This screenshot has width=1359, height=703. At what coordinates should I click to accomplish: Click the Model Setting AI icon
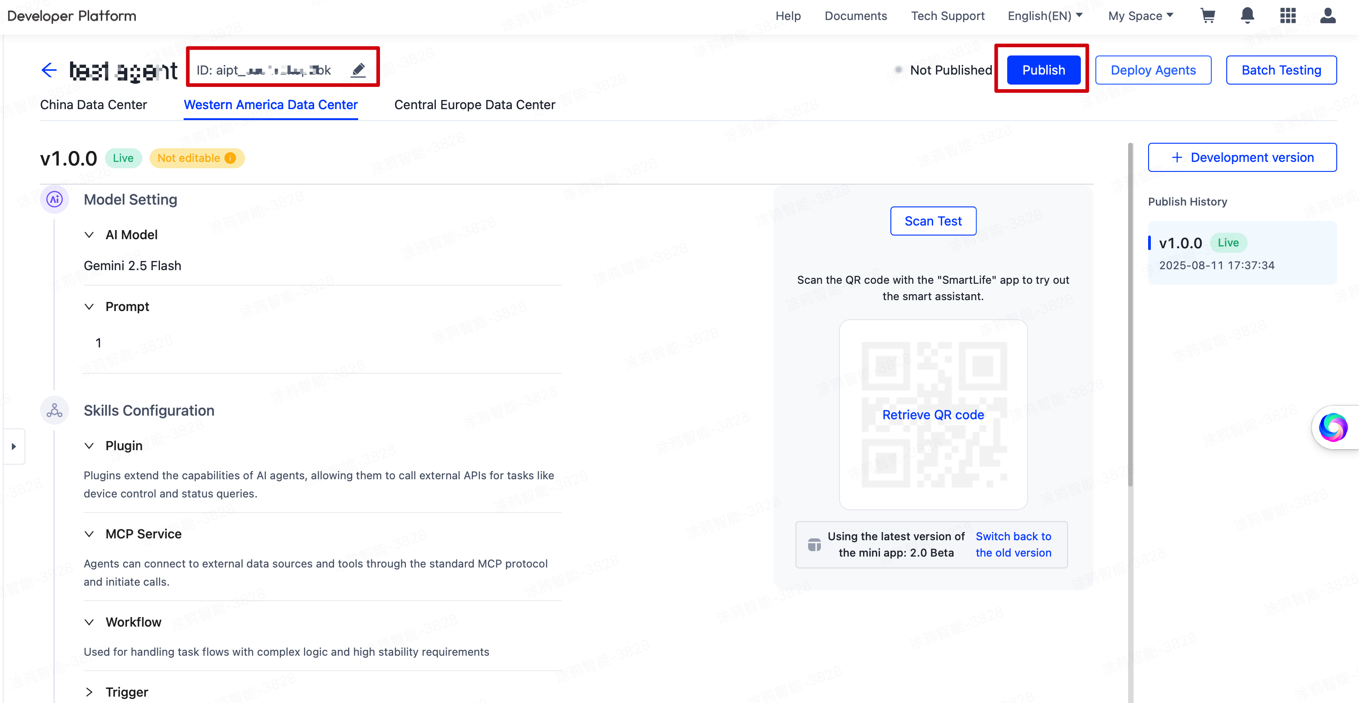55,200
